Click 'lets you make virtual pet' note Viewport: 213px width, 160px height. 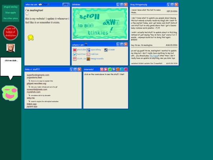44,87
